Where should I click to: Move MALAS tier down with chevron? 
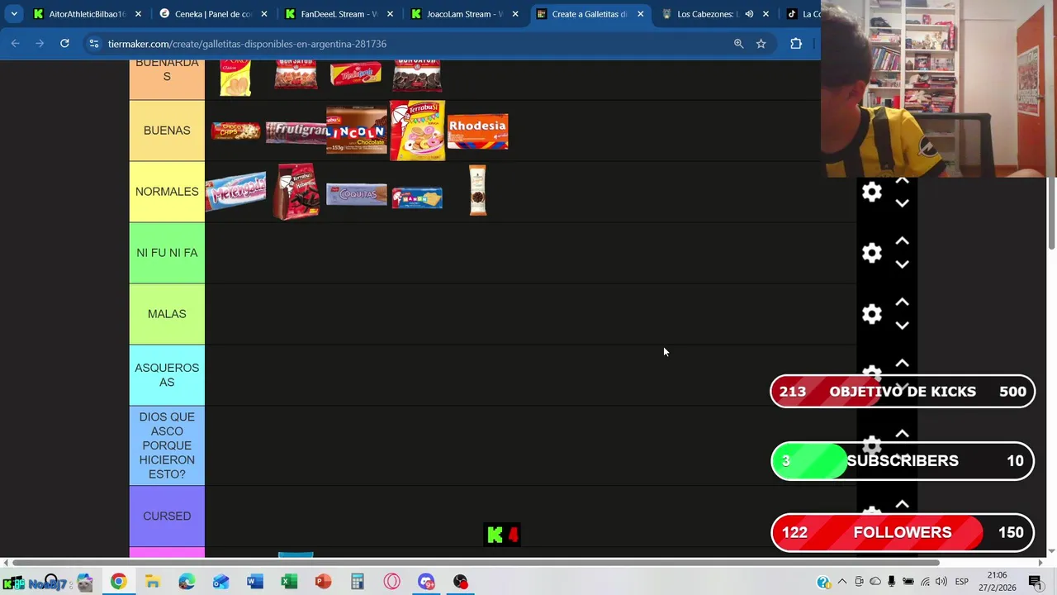point(903,326)
